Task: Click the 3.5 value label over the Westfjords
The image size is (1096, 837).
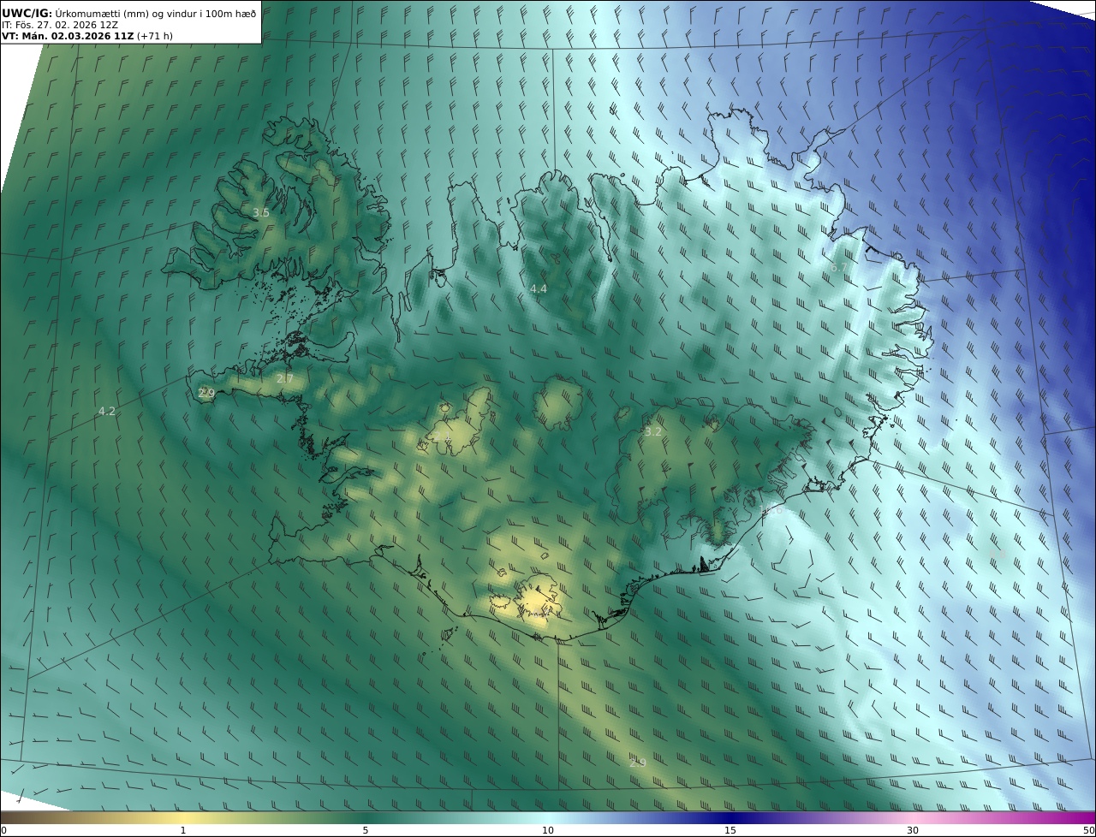Action: [261, 213]
